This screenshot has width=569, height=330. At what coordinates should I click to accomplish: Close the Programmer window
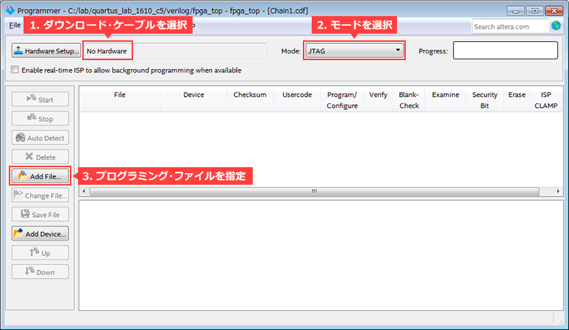(554, 11)
